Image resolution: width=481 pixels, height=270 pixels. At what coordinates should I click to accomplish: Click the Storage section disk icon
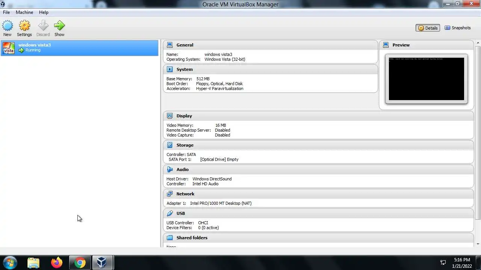tap(170, 145)
